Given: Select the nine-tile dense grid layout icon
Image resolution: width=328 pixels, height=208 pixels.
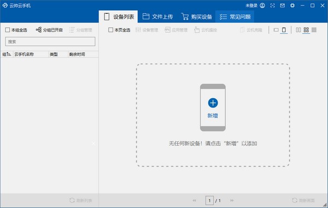Looking at the screenshot, I should [x=314, y=30].
